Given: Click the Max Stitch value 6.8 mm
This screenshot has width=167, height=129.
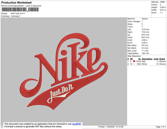Looking at the screenshot, I should coord(145,45).
